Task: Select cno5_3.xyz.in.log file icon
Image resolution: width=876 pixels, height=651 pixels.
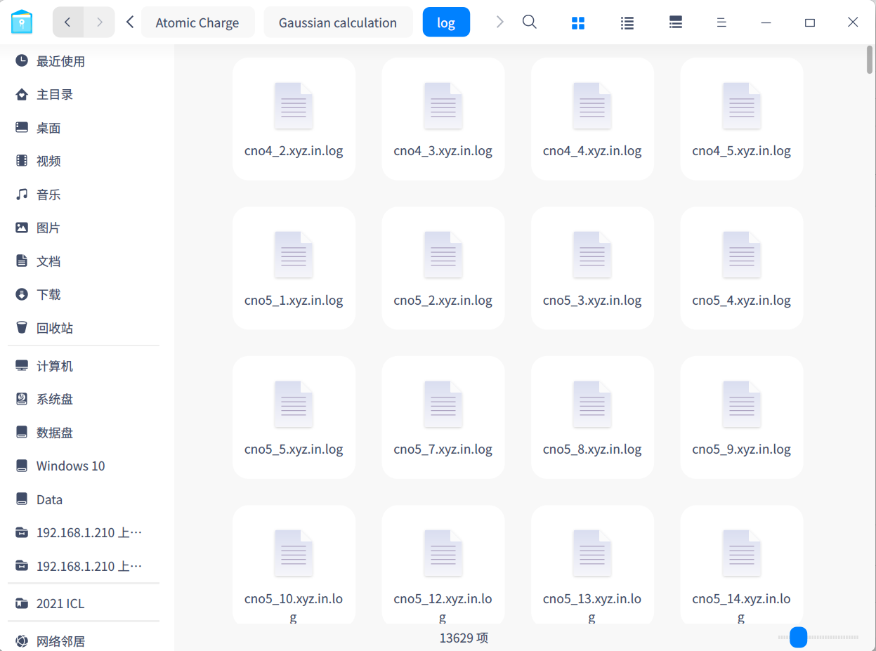Action: tap(592, 255)
